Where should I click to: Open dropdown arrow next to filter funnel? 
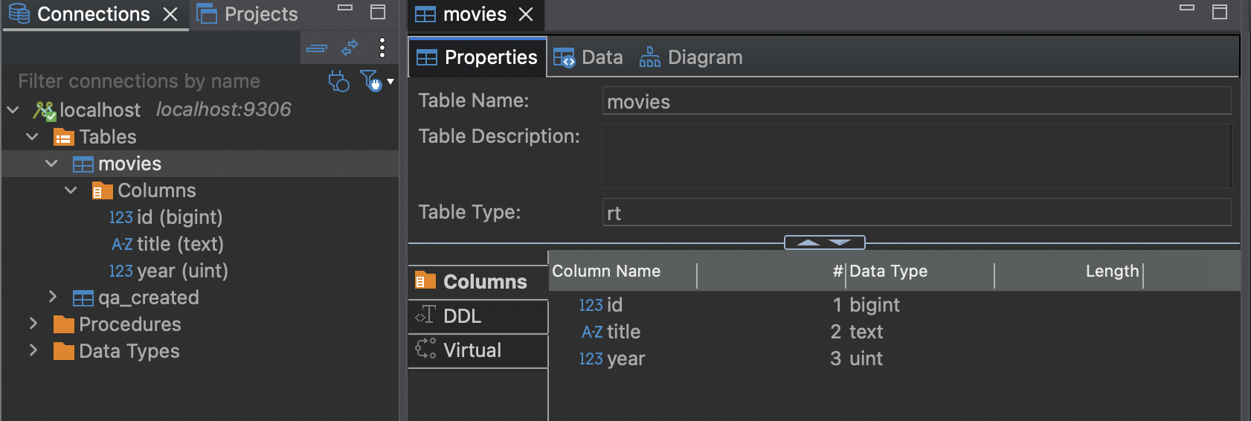coord(390,82)
